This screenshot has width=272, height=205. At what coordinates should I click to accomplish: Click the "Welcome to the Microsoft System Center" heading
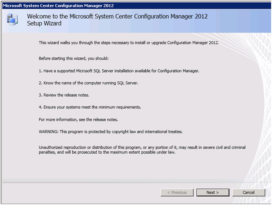(117, 20)
